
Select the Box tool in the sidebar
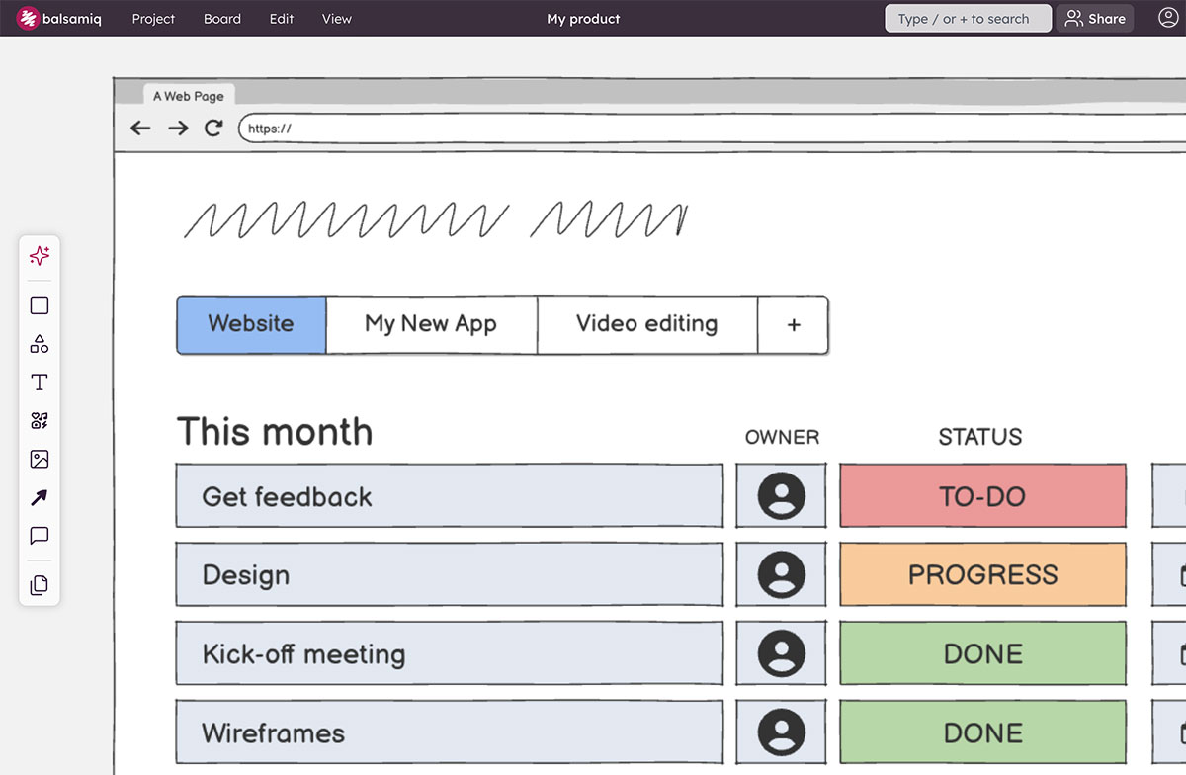pos(40,304)
